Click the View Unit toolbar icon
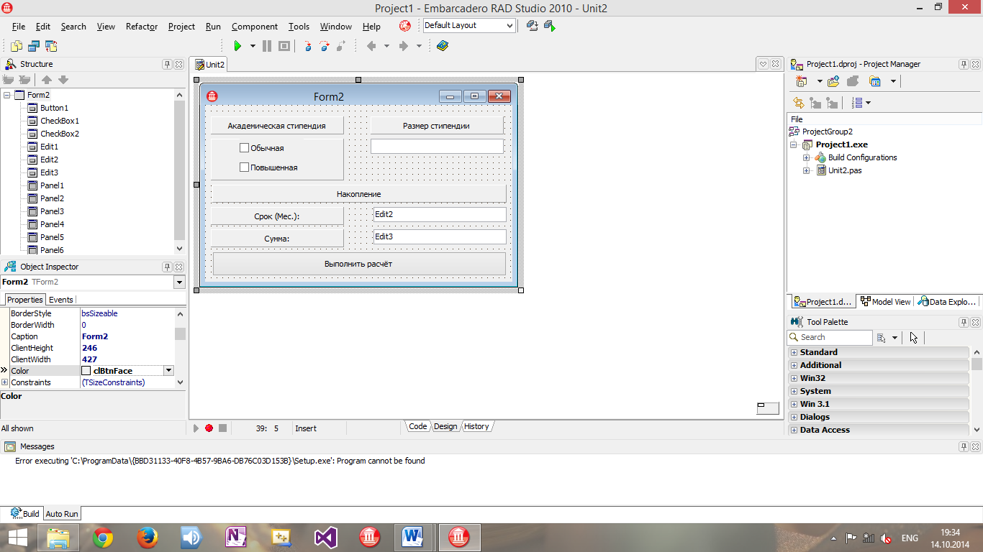This screenshot has height=552, width=983. (x=17, y=46)
